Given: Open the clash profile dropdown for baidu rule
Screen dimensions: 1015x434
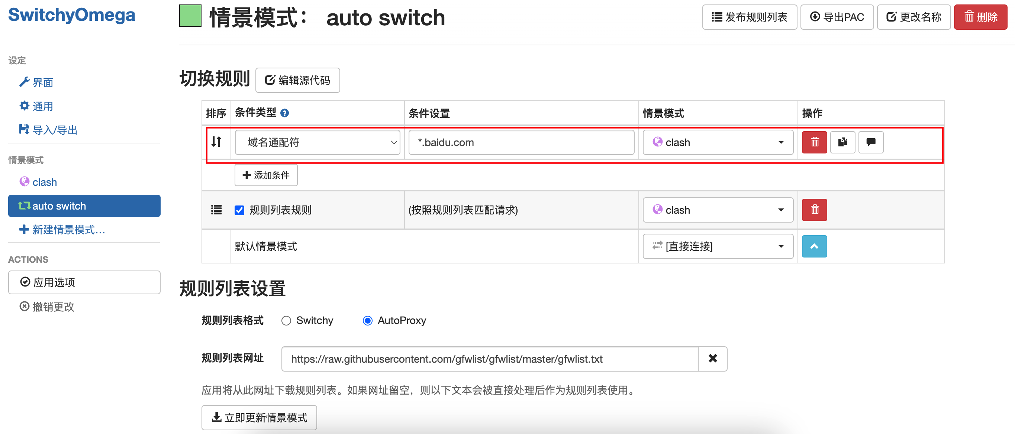Looking at the screenshot, I should (x=718, y=142).
